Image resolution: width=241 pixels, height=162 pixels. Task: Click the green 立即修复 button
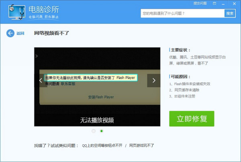click(x=192, y=119)
